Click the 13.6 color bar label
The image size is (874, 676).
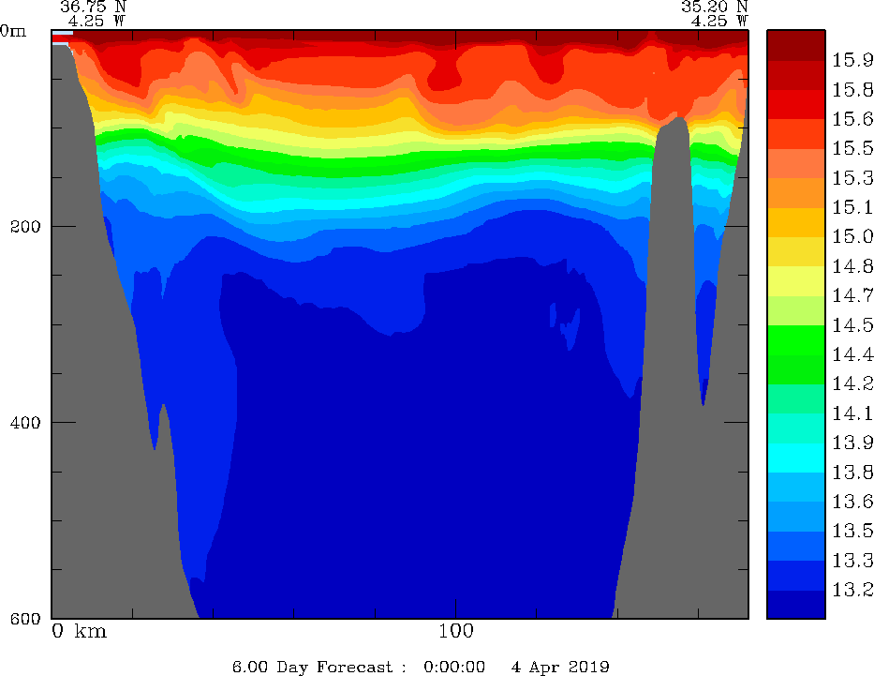click(x=852, y=502)
